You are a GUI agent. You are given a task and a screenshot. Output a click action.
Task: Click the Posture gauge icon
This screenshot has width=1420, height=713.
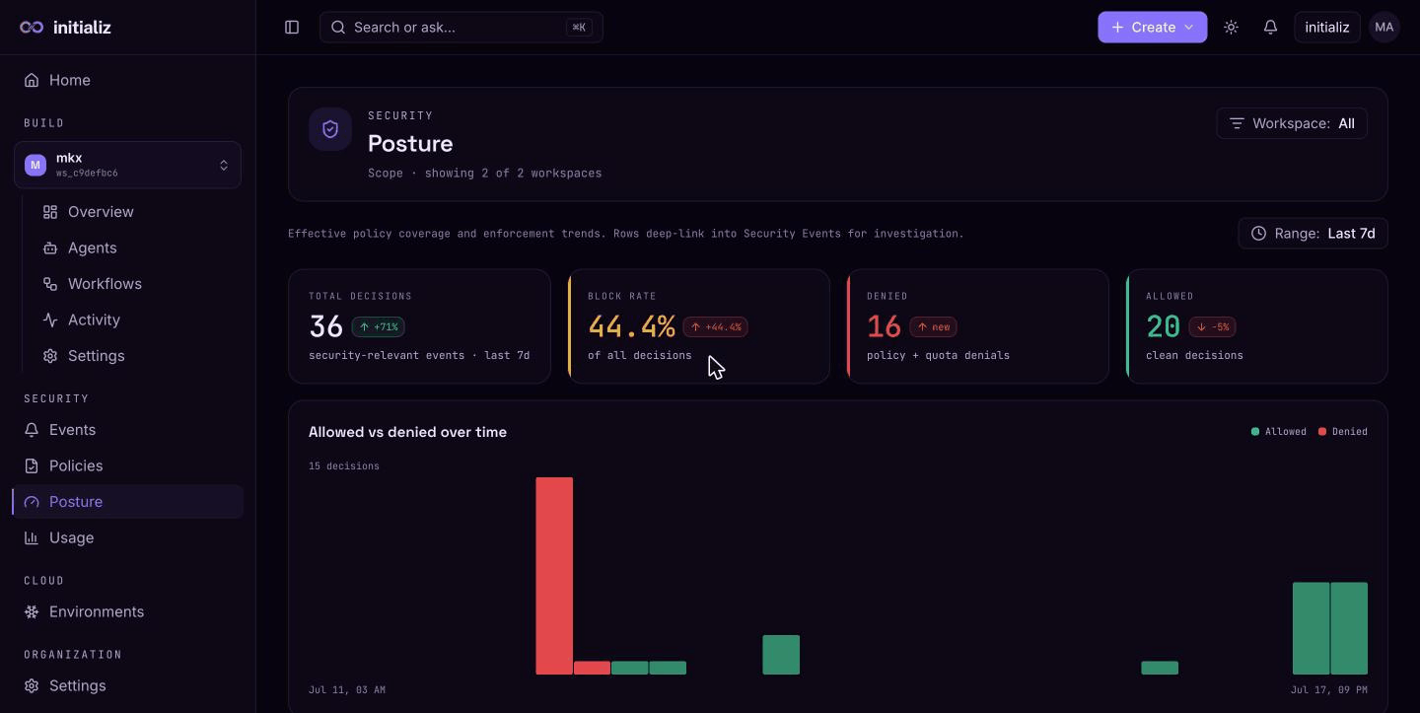tap(32, 502)
